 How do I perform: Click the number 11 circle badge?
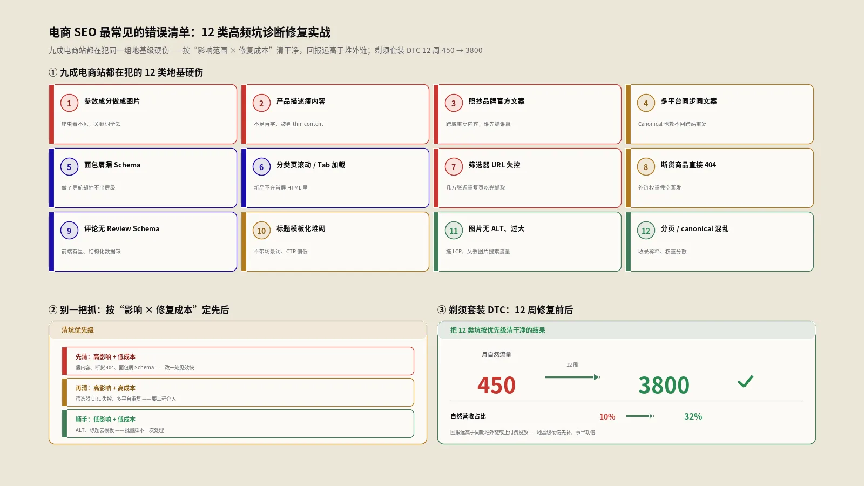point(454,231)
